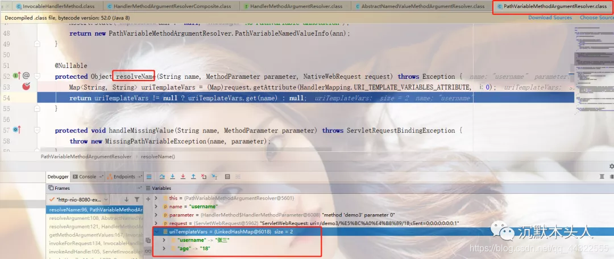Click the debug panel settings gear icon
Image resolution: width=614 pixels, height=259 pixels.
pyautogui.click(x=612, y=167)
